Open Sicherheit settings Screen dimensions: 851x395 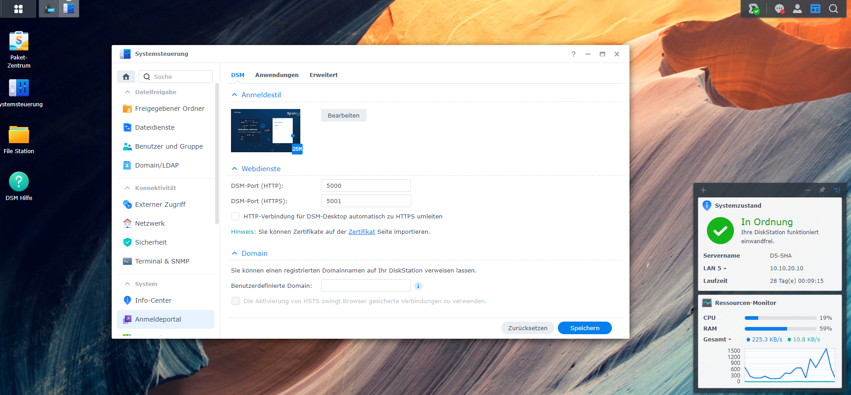[x=166, y=242]
